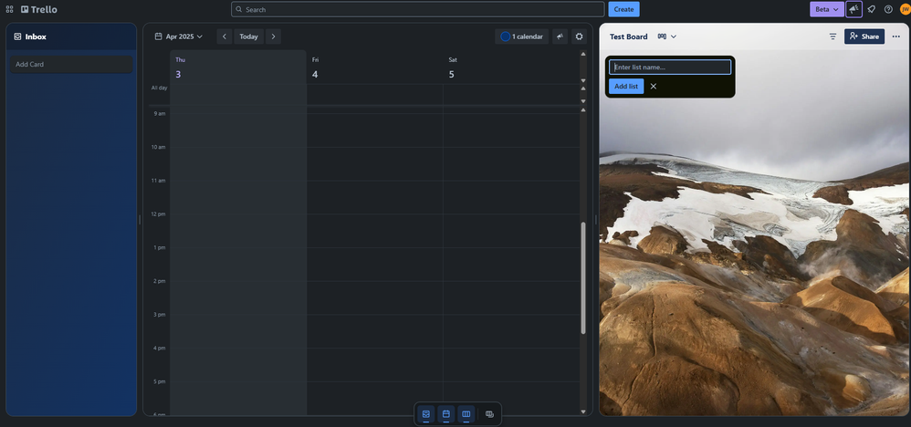The width and height of the screenshot is (911, 427).
Task: Click the calendar panel feedback megaphone
Action: tap(560, 36)
